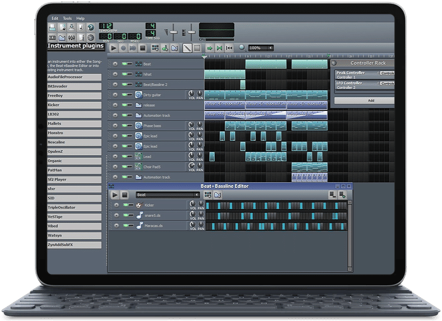Open the gear menu on Phase bass track
442x321 pixels.
(x=115, y=126)
